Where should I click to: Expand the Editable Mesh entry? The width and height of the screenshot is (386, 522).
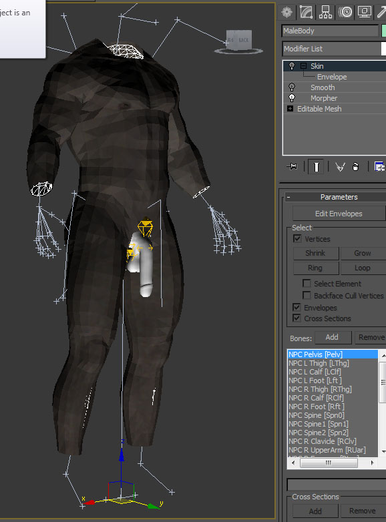click(x=290, y=109)
